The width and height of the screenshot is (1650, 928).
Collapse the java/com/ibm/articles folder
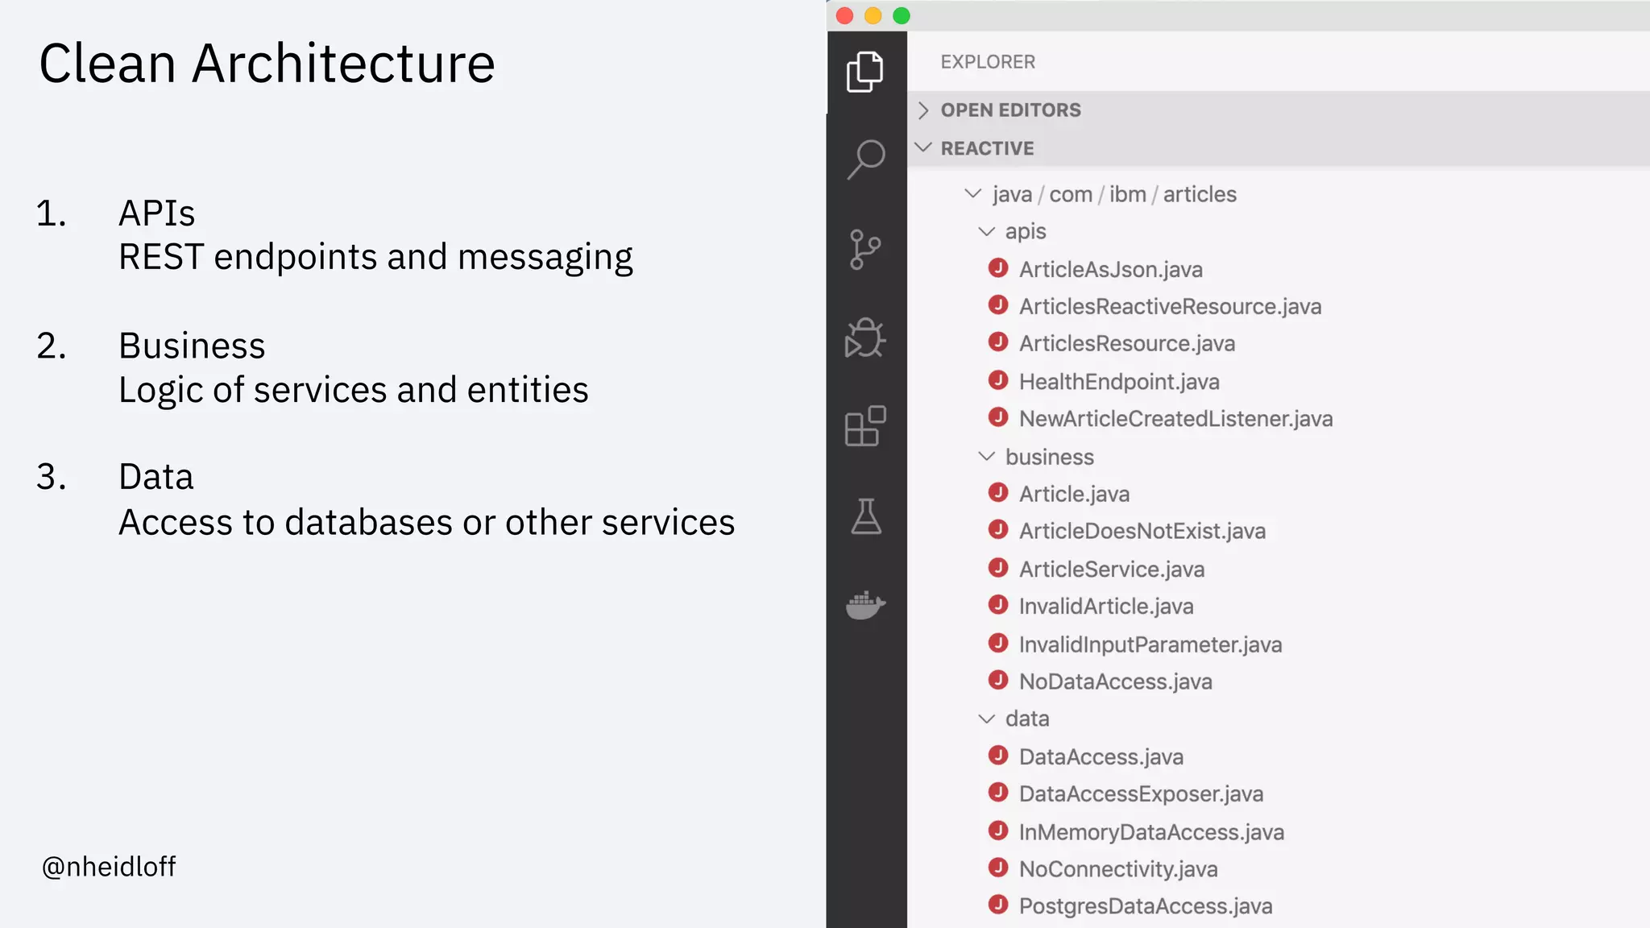[973, 193]
